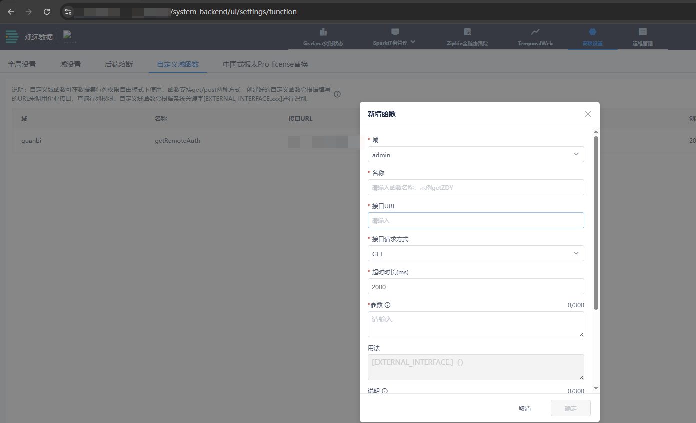The height and width of the screenshot is (423, 696).
Task: Click the 参数 textarea
Action: coord(476,324)
